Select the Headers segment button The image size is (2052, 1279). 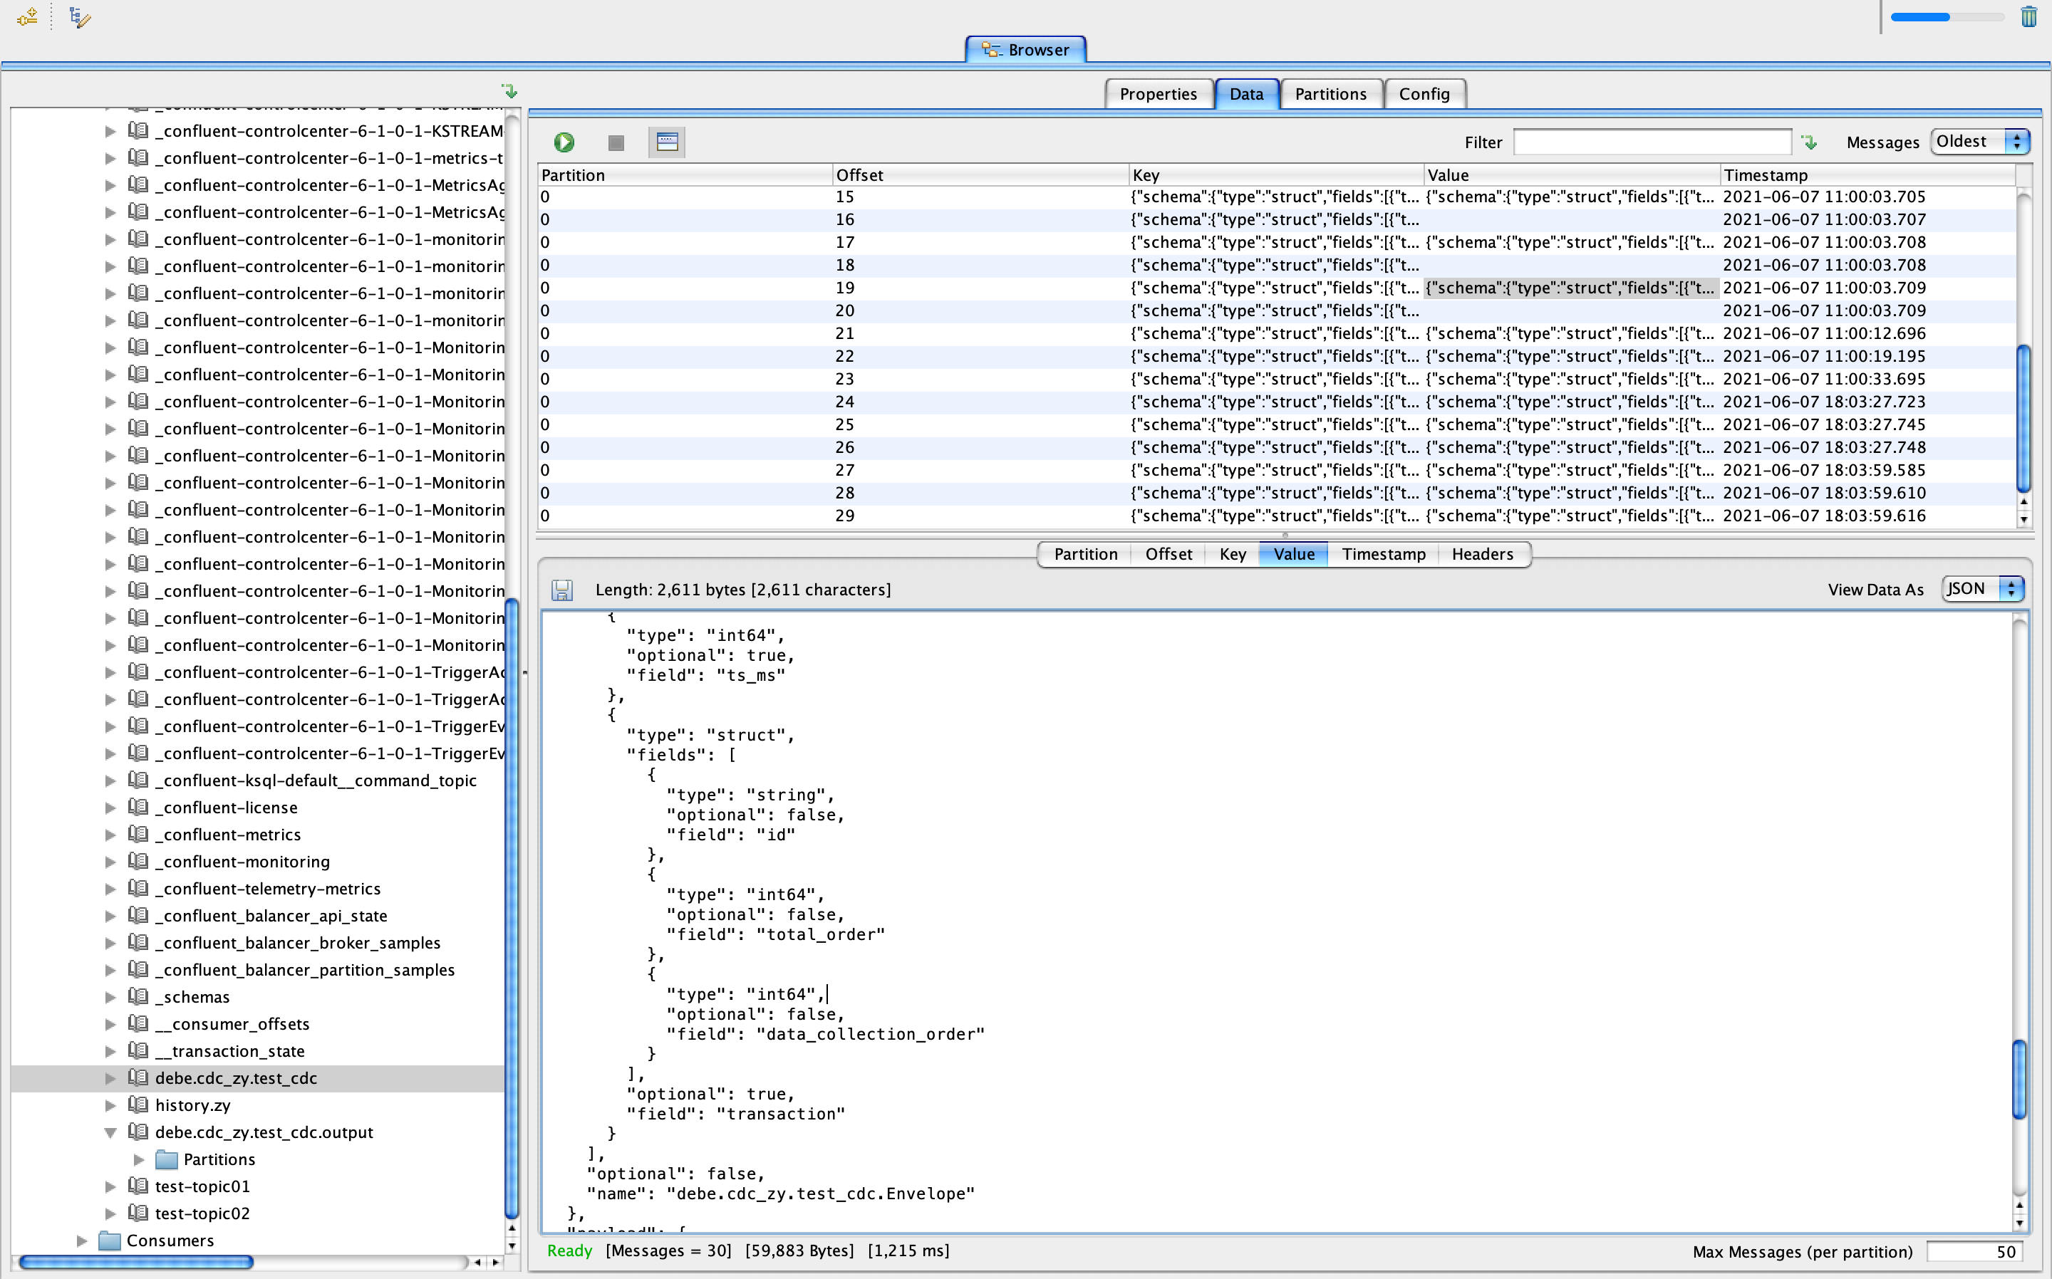click(1482, 554)
